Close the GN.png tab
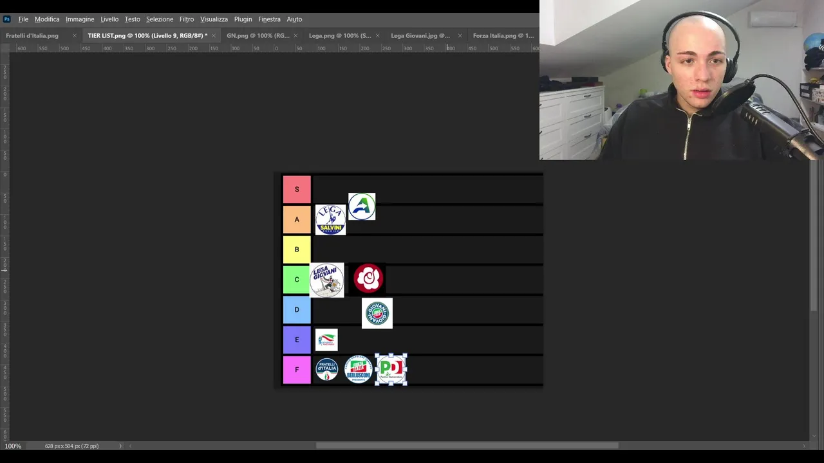Screen dimensions: 824x463 (x=295, y=36)
